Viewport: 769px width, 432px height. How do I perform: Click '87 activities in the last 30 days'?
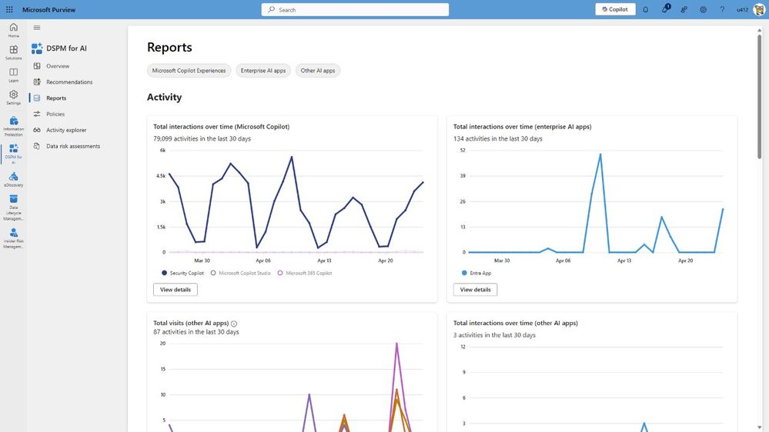pyautogui.click(x=196, y=331)
